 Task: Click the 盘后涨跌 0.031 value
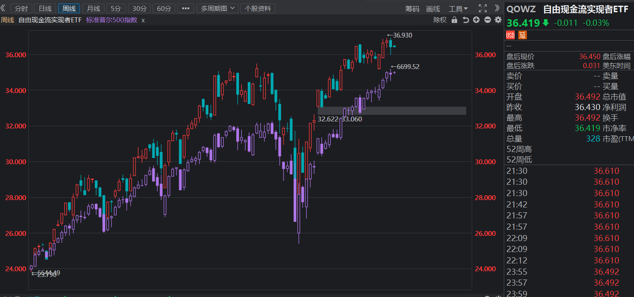point(592,66)
